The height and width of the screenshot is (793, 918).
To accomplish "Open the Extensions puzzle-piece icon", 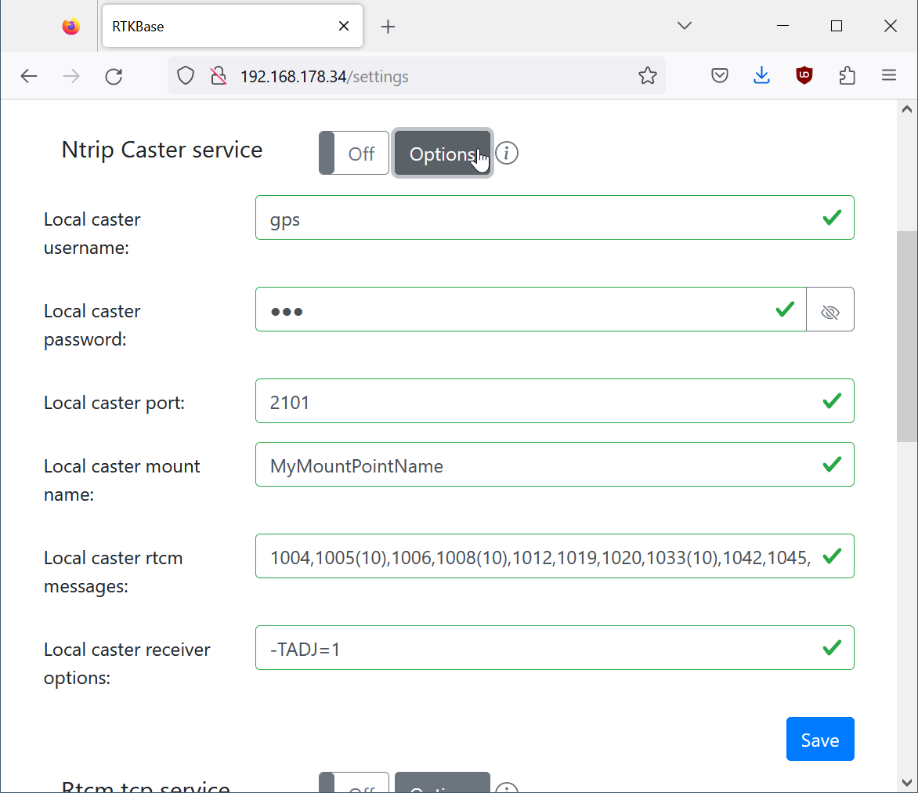I will tap(847, 76).
